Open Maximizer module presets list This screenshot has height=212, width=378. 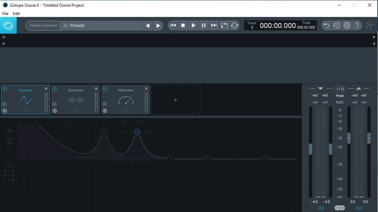[105, 104]
